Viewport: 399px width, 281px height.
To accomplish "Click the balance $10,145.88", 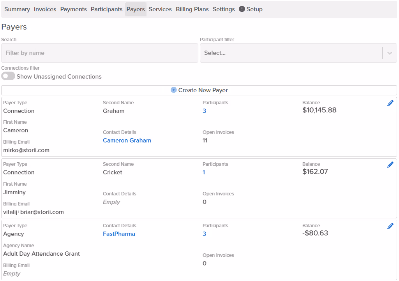I will [x=320, y=110].
